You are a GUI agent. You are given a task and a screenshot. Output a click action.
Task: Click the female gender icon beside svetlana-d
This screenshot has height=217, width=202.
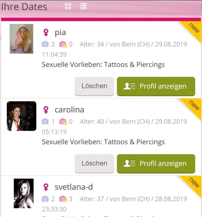[x=46, y=187]
